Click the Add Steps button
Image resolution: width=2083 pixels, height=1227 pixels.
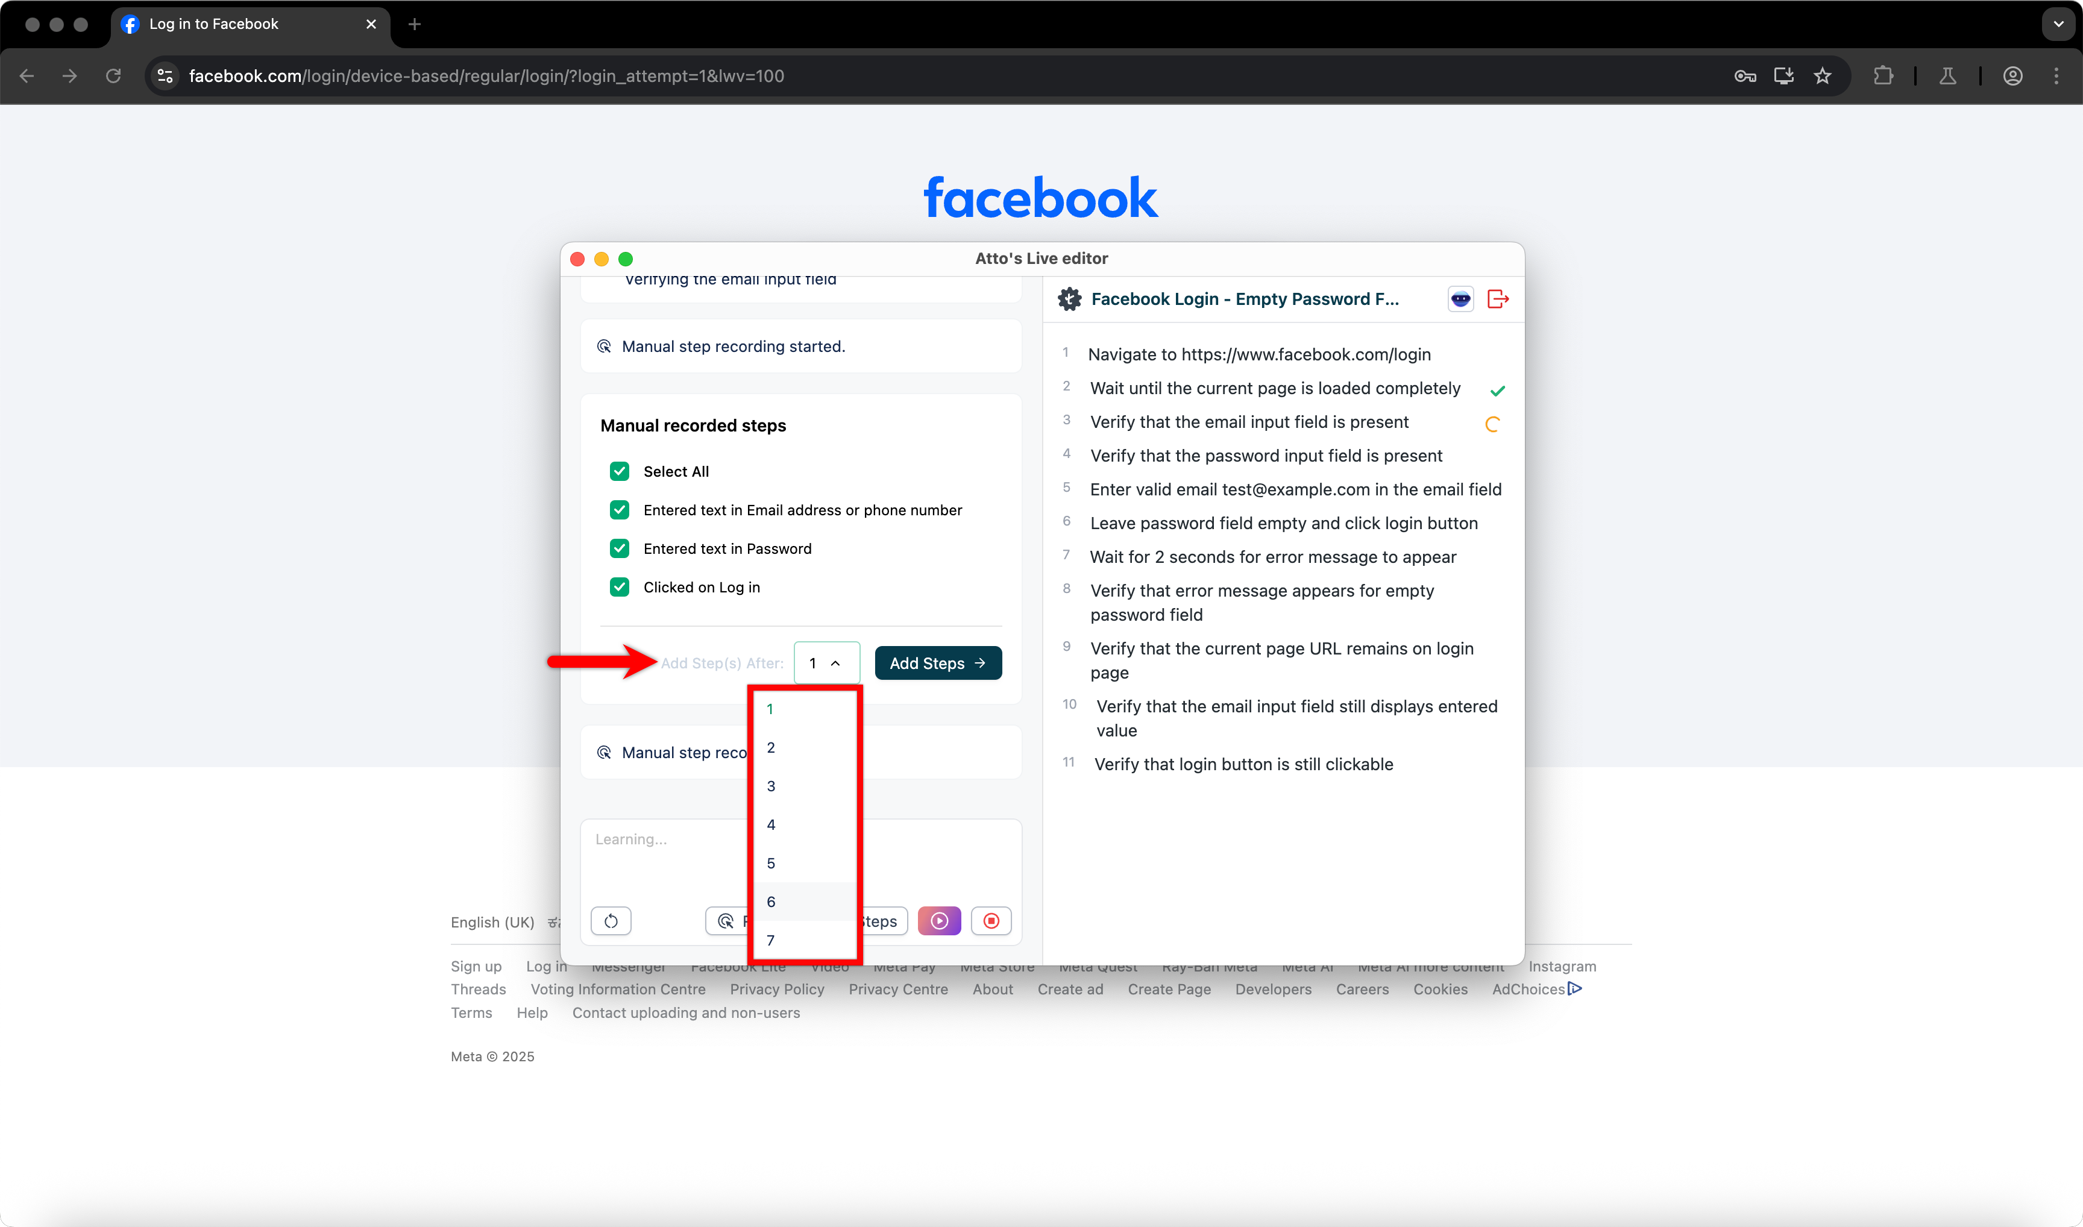[938, 663]
